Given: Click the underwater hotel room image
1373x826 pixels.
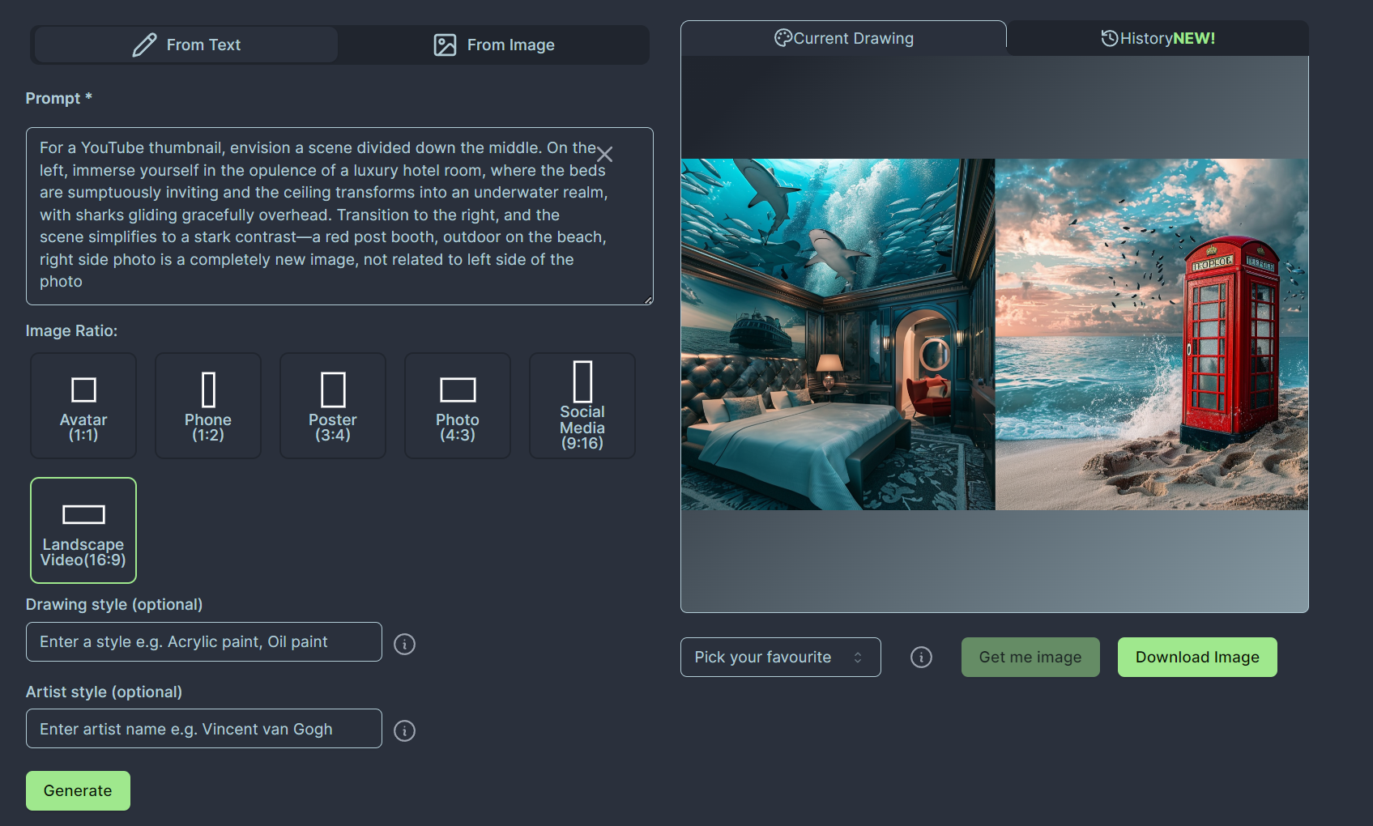Looking at the screenshot, I should pos(838,334).
